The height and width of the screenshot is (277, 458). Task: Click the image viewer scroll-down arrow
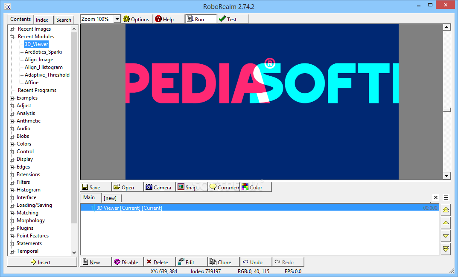(446, 176)
